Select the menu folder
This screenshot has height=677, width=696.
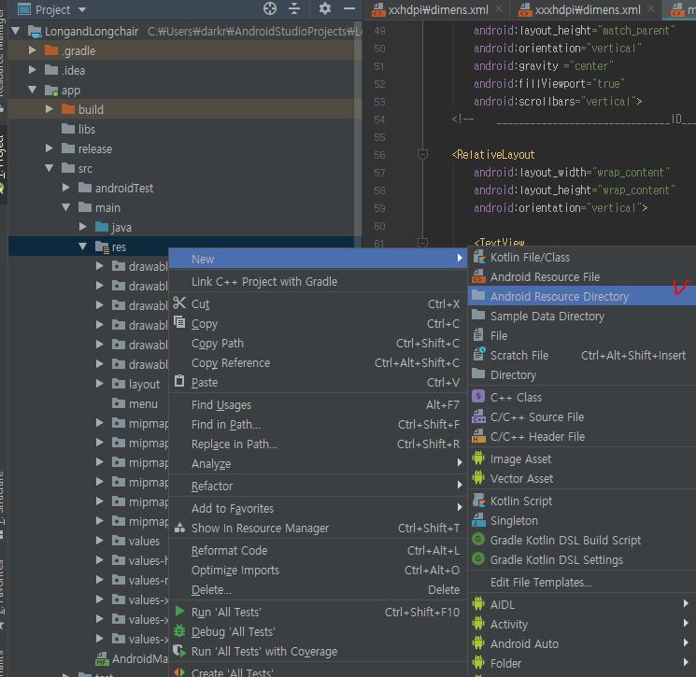[143, 403]
